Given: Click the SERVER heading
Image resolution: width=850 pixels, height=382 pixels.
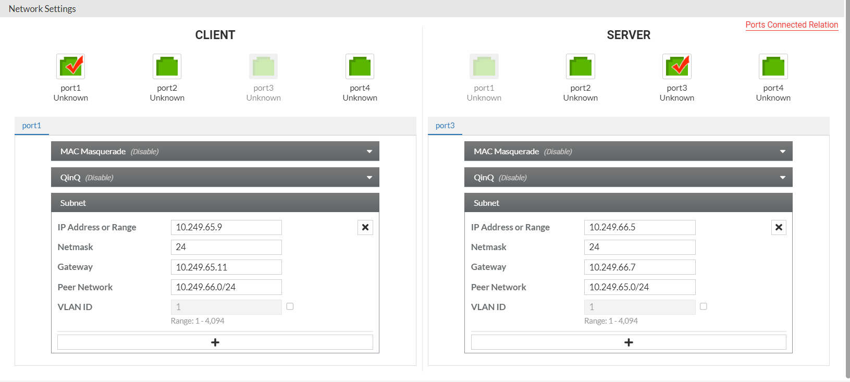Looking at the screenshot, I should [x=629, y=35].
